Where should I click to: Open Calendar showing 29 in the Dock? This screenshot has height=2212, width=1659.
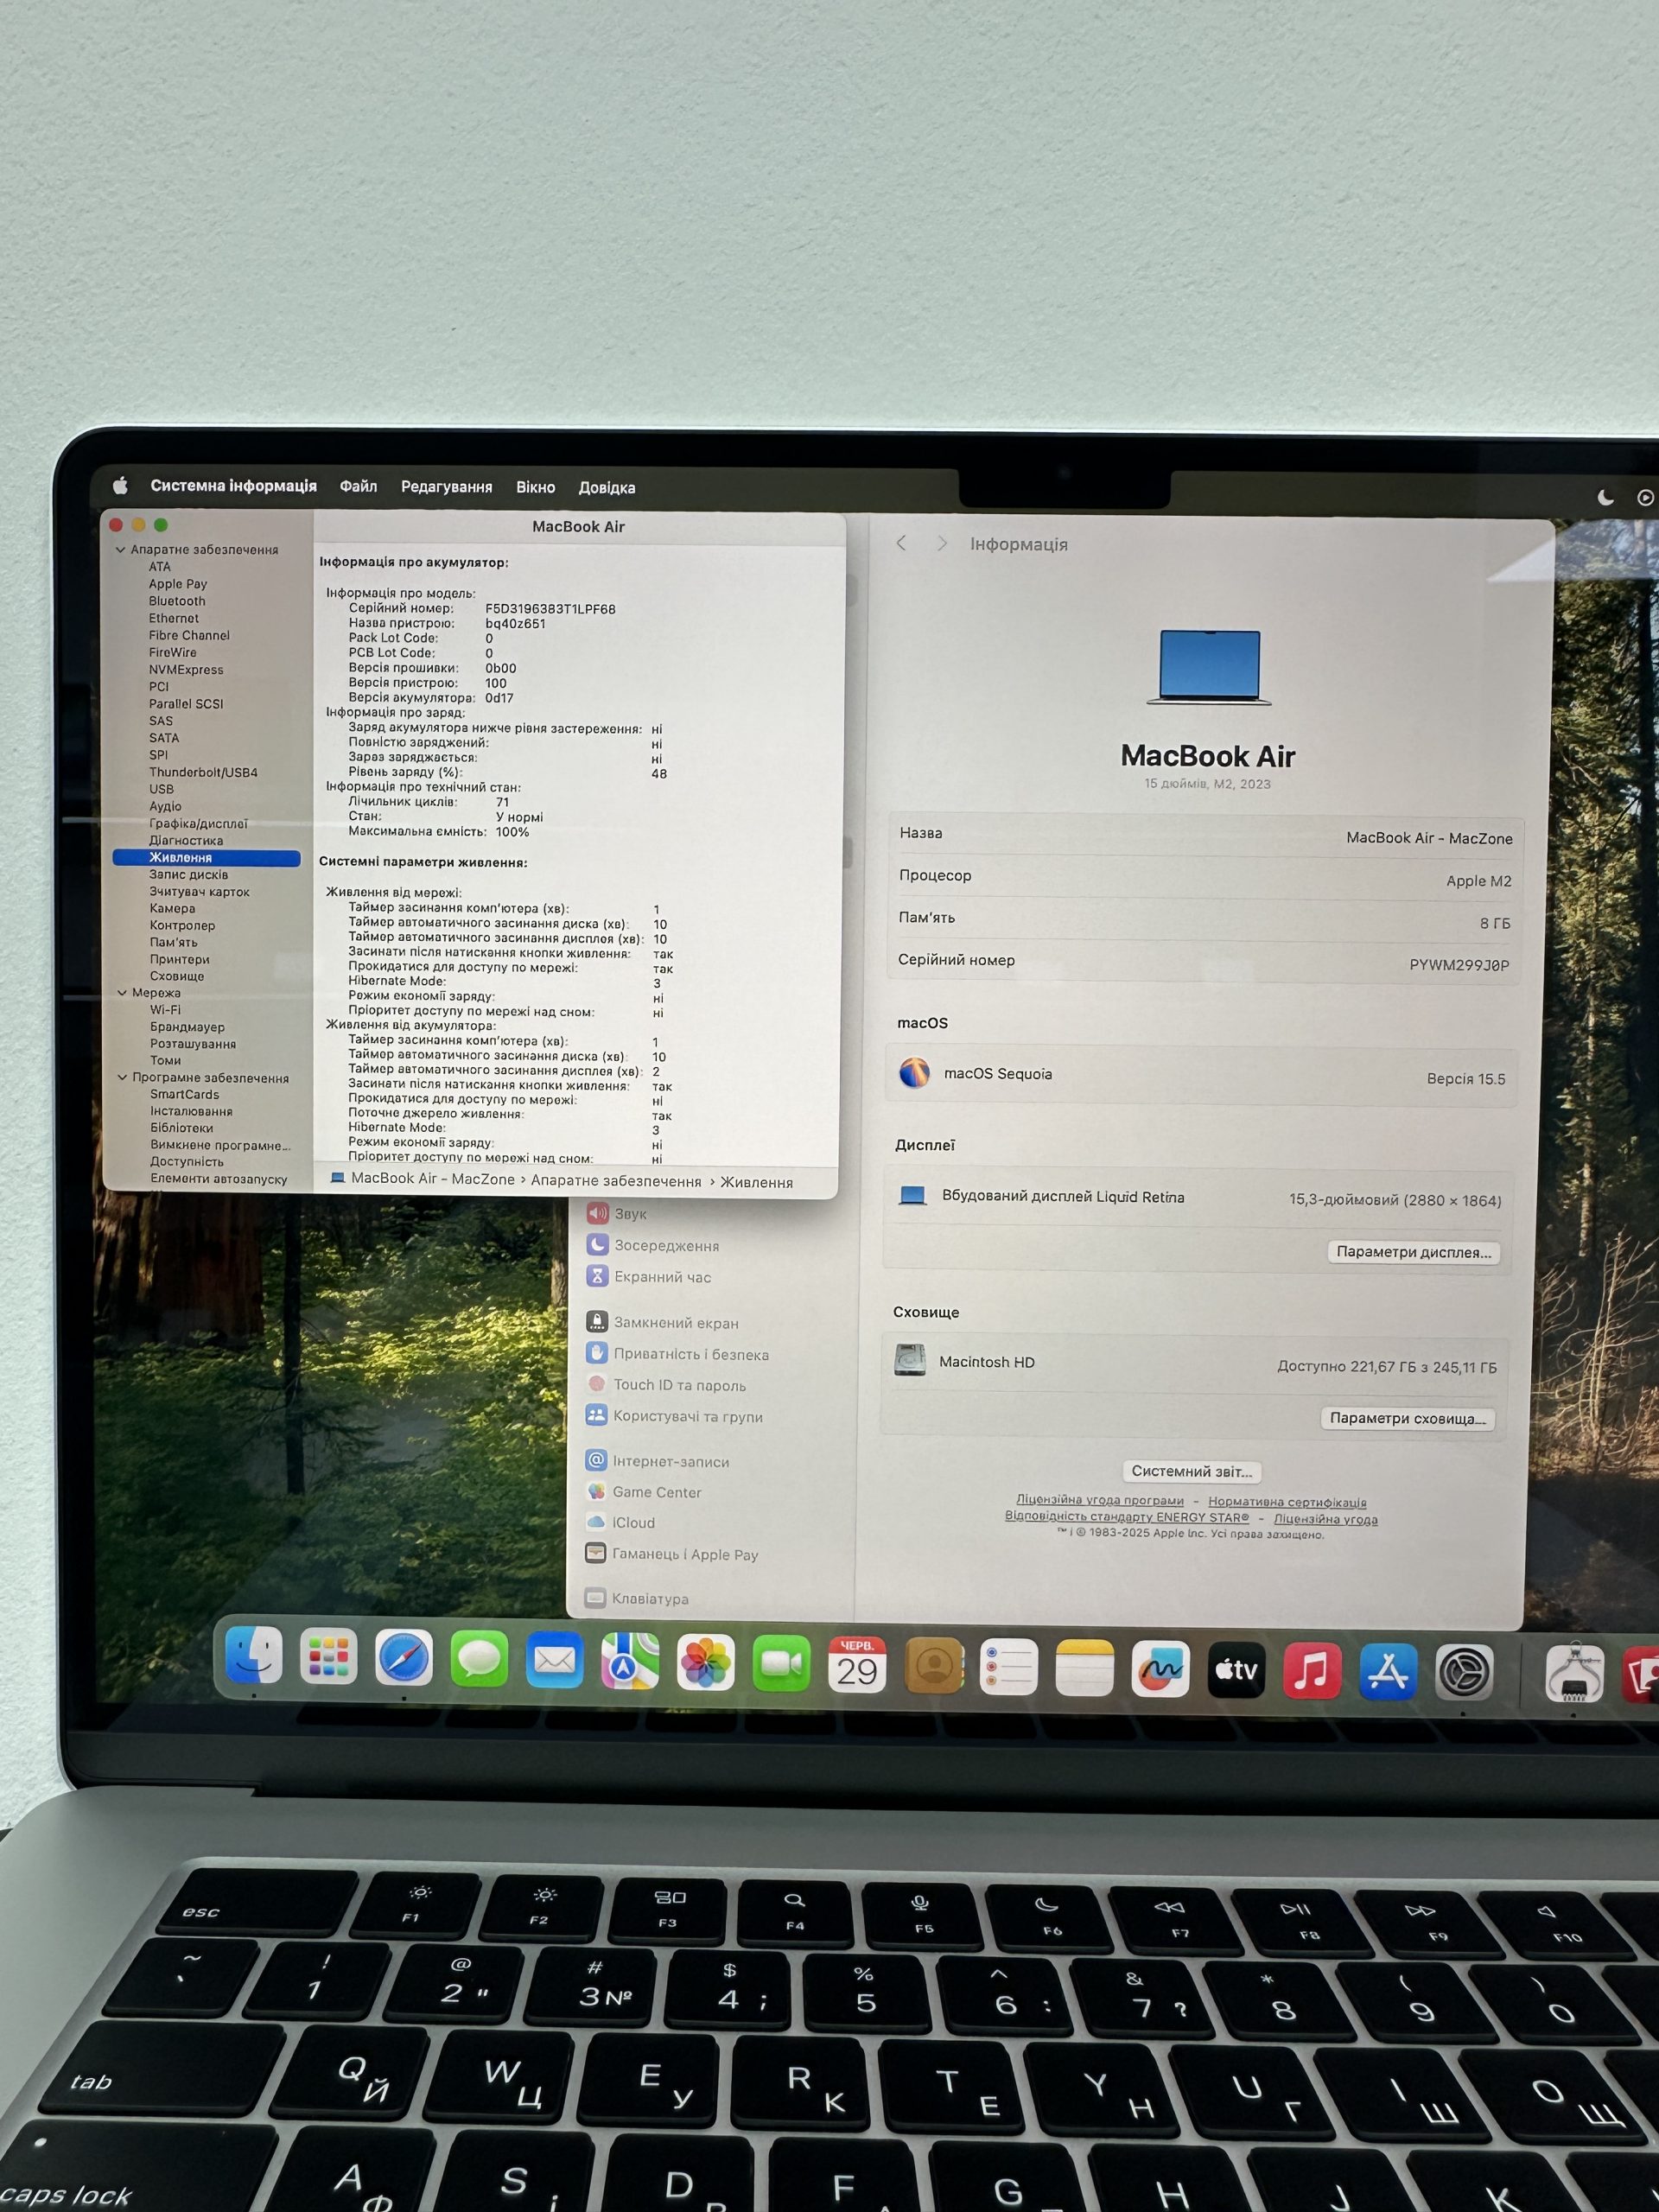(857, 1665)
